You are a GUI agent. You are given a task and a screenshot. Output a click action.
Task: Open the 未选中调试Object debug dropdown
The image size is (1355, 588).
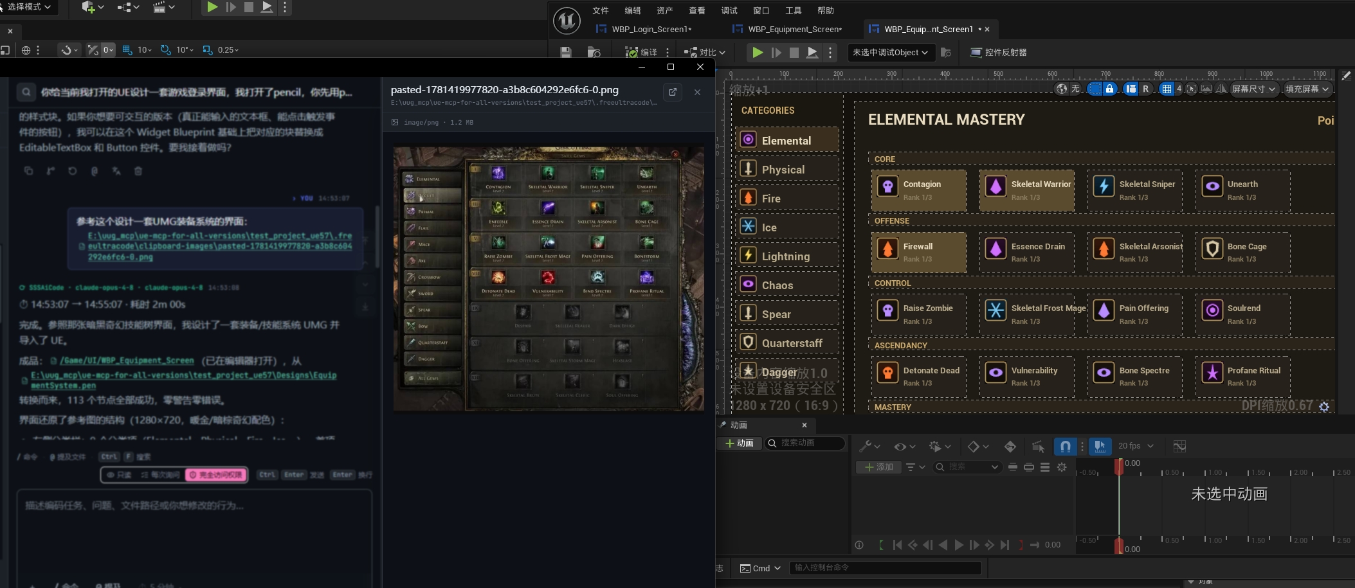pyautogui.click(x=891, y=53)
